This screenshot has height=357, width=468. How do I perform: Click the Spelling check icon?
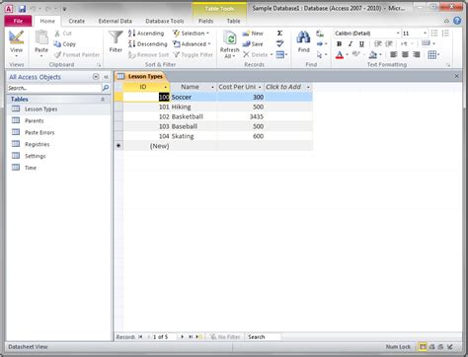(279, 43)
